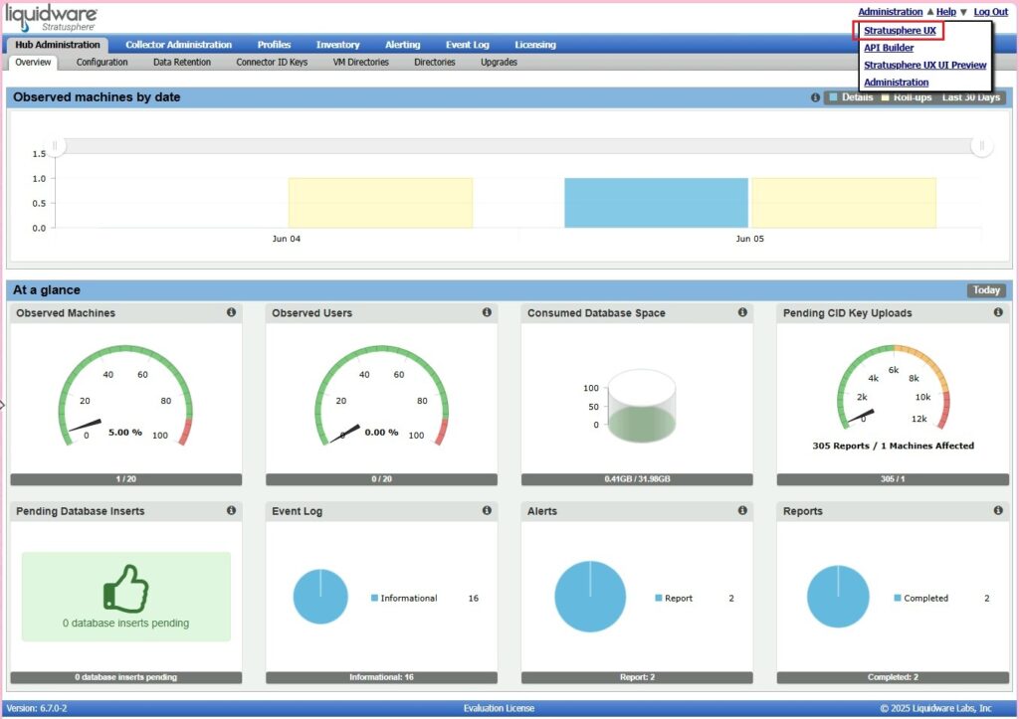Open the Directories sub-tab
1019x719 pixels.
pyautogui.click(x=435, y=63)
